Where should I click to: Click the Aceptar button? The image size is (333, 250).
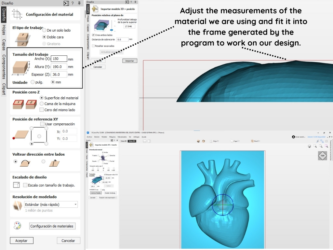point(21,241)
